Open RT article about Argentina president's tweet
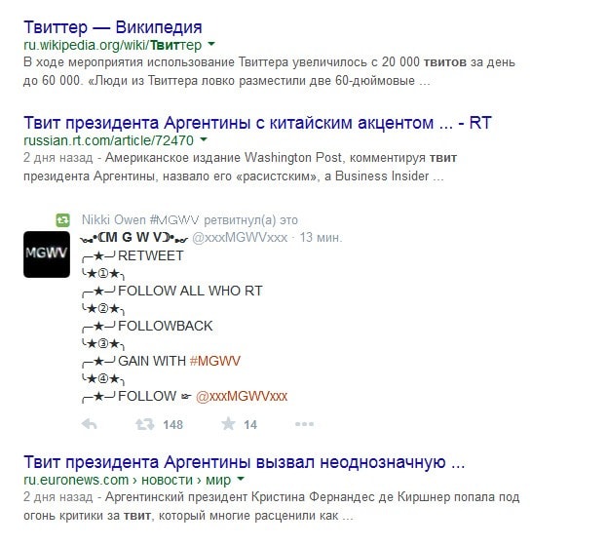Image resolution: width=607 pixels, height=546 pixels. (257, 123)
